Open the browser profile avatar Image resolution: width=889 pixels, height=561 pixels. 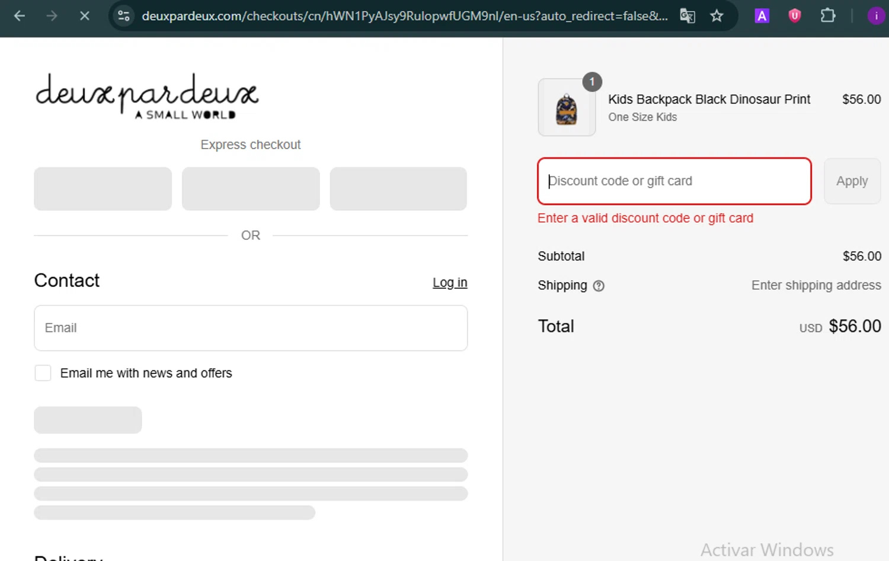coord(876,16)
